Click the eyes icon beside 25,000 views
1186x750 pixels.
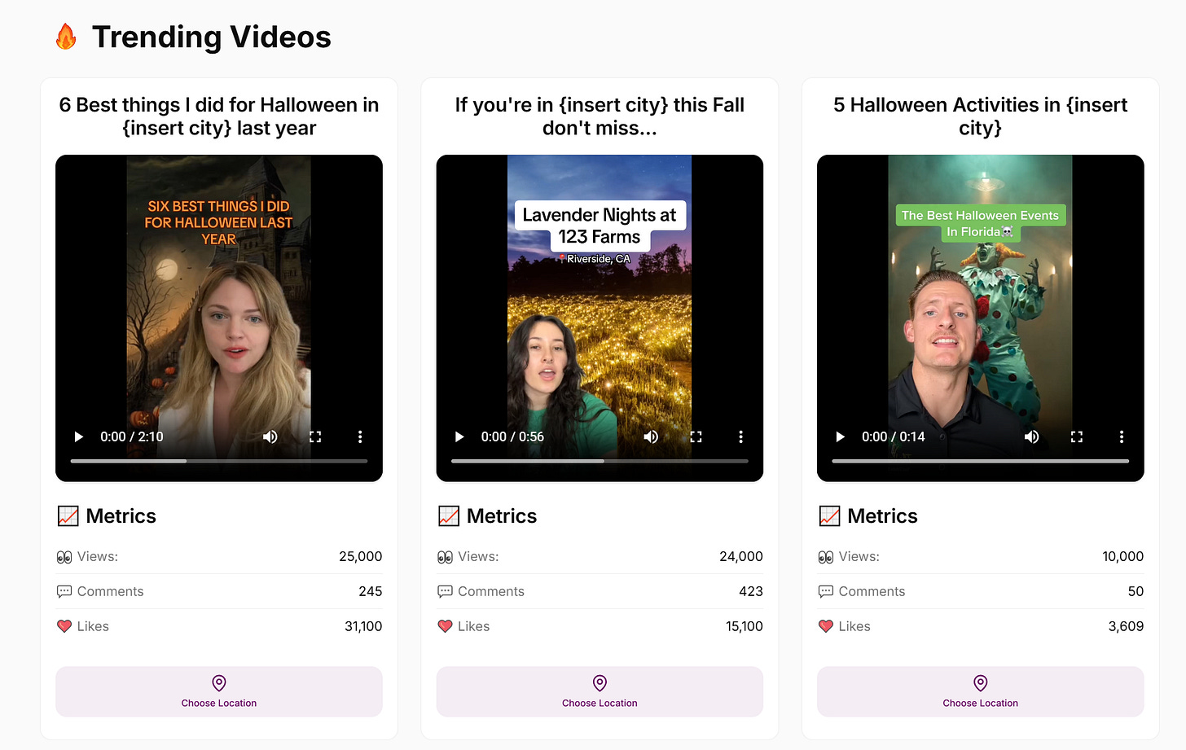[64, 557]
